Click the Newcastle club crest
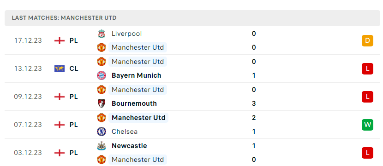The image size is (383, 166). pyautogui.click(x=102, y=146)
